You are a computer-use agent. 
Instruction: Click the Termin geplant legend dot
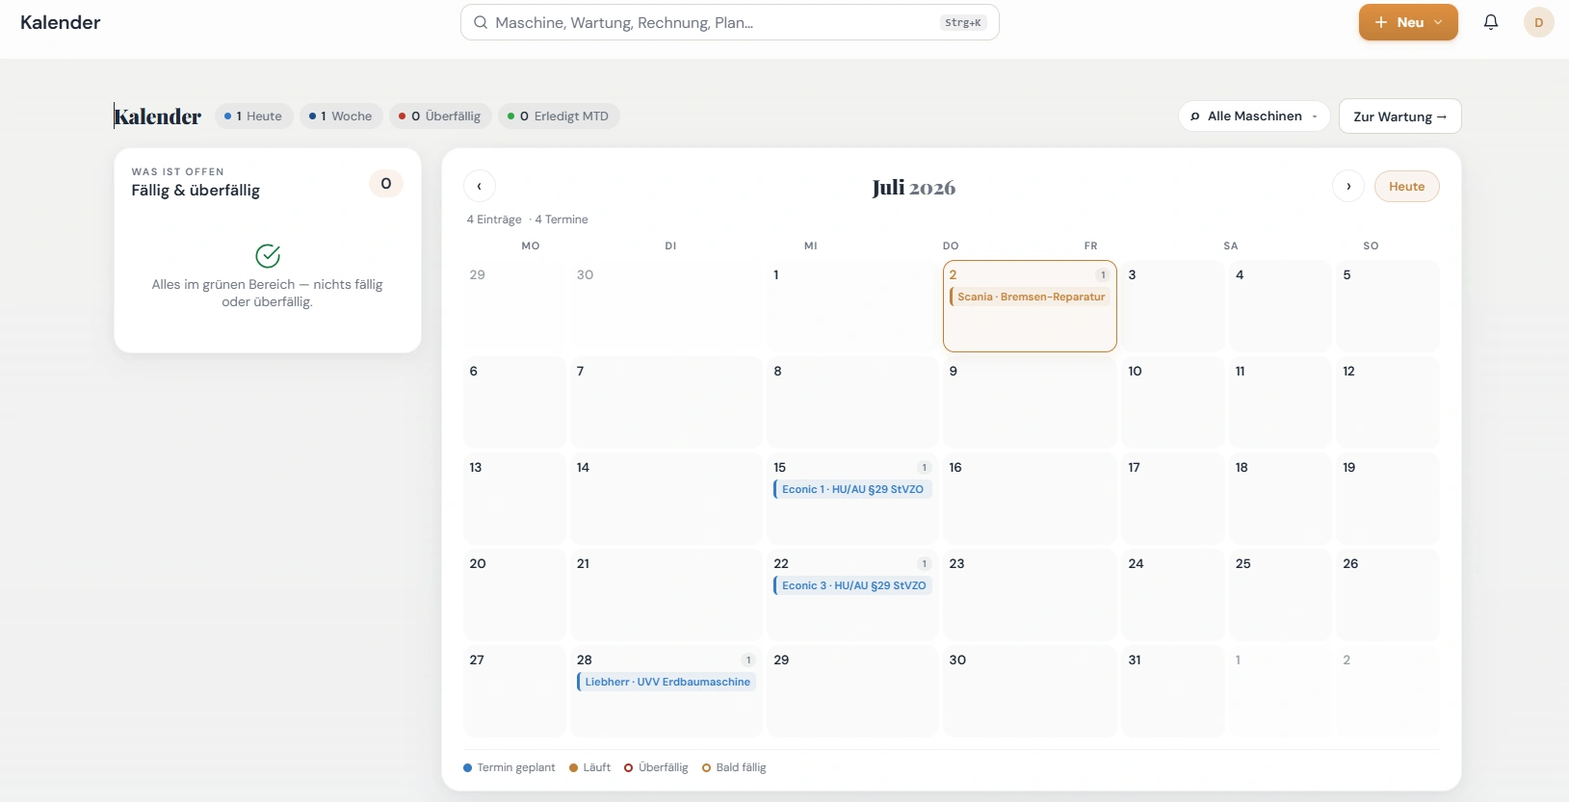(468, 767)
